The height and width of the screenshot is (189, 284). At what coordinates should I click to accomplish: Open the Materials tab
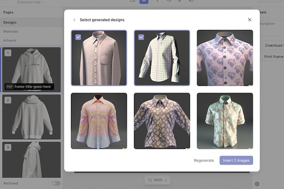tap(11, 31)
